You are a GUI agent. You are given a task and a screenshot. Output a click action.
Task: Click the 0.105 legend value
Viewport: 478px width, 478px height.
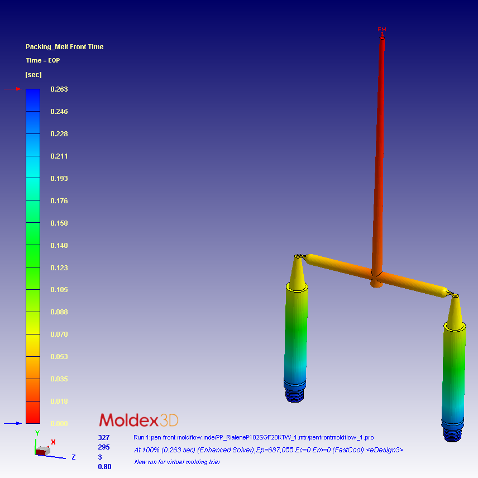click(x=59, y=290)
